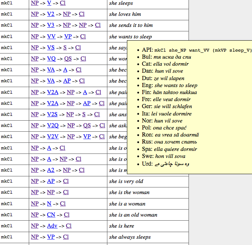Follow the CN link beside 'she is an old woman'
This screenshot has width=252, height=245.
click(x=51, y=215)
